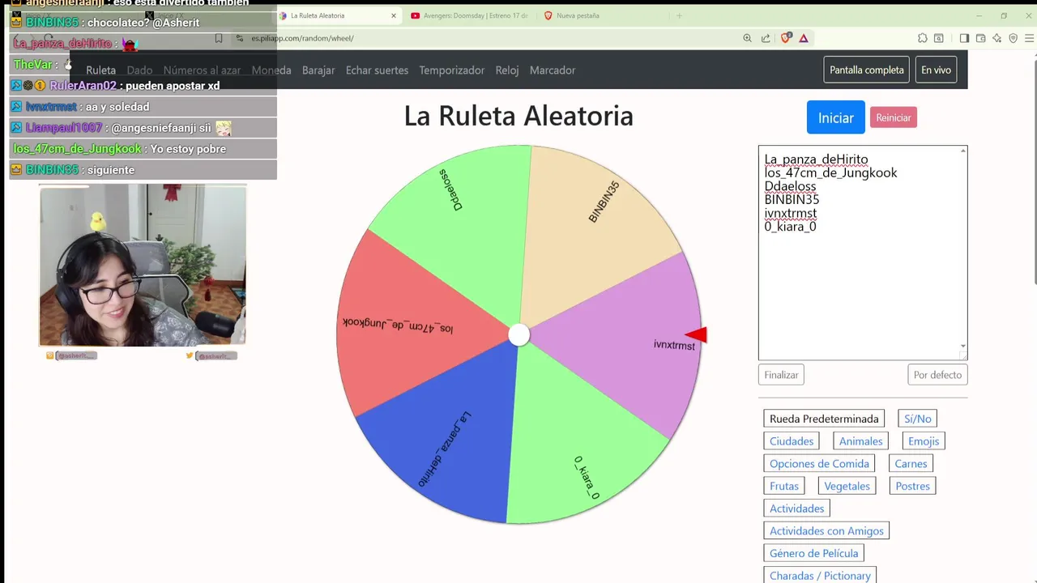Open the Barajar menu item
Viewport: 1037px width, 583px height.
point(318,70)
